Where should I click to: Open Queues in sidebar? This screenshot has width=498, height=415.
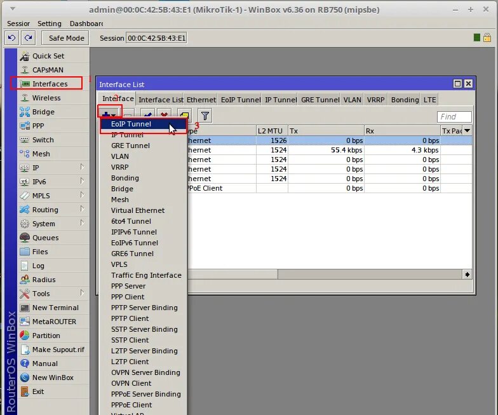click(x=53, y=238)
